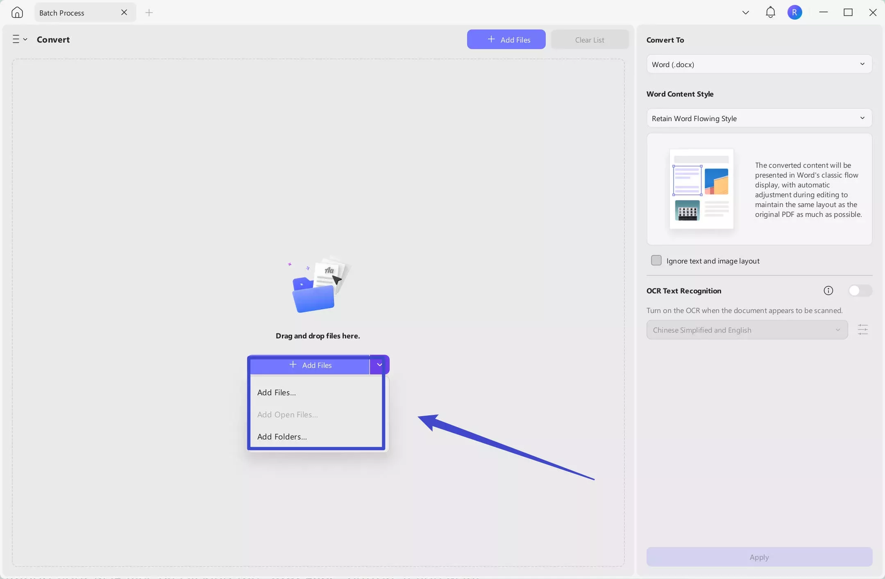885x579 pixels.
Task: Open new tab with plus icon
Action: click(x=149, y=13)
